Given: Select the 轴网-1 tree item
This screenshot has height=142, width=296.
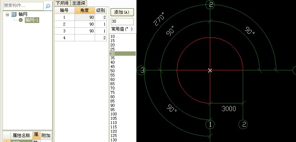Looking at the screenshot, I should [32, 20].
